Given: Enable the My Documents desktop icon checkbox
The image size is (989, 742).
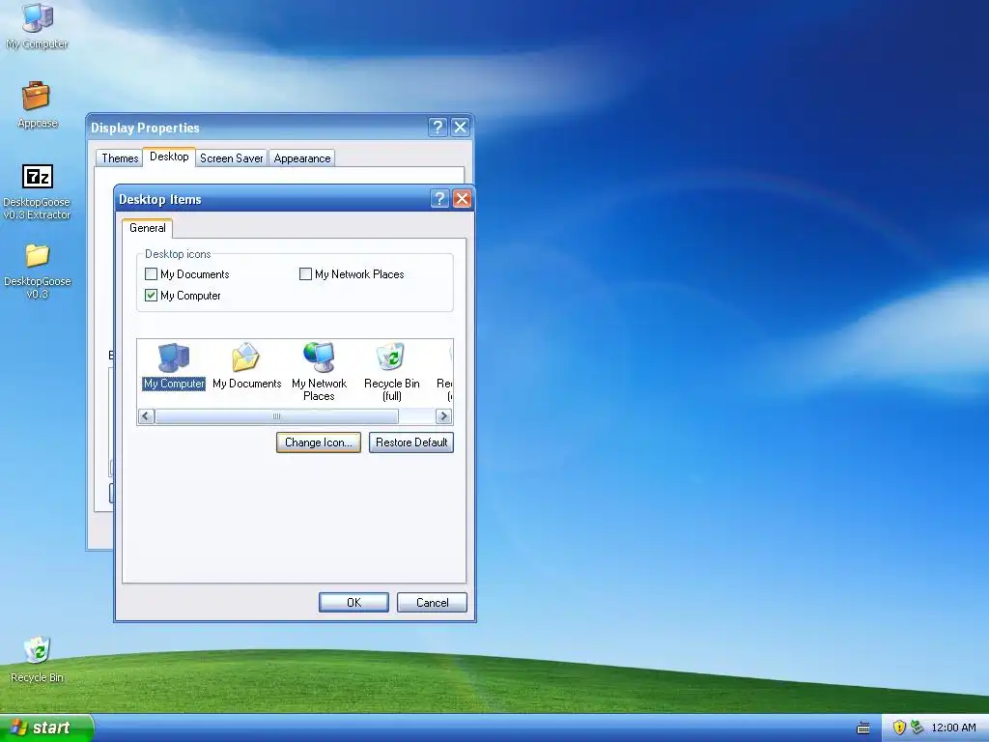Looking at the screenshot, I should click(x=151, y=273).
